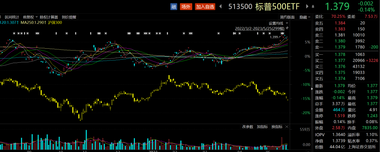Click the MA250:1.290 moving average label

(33, 23)
